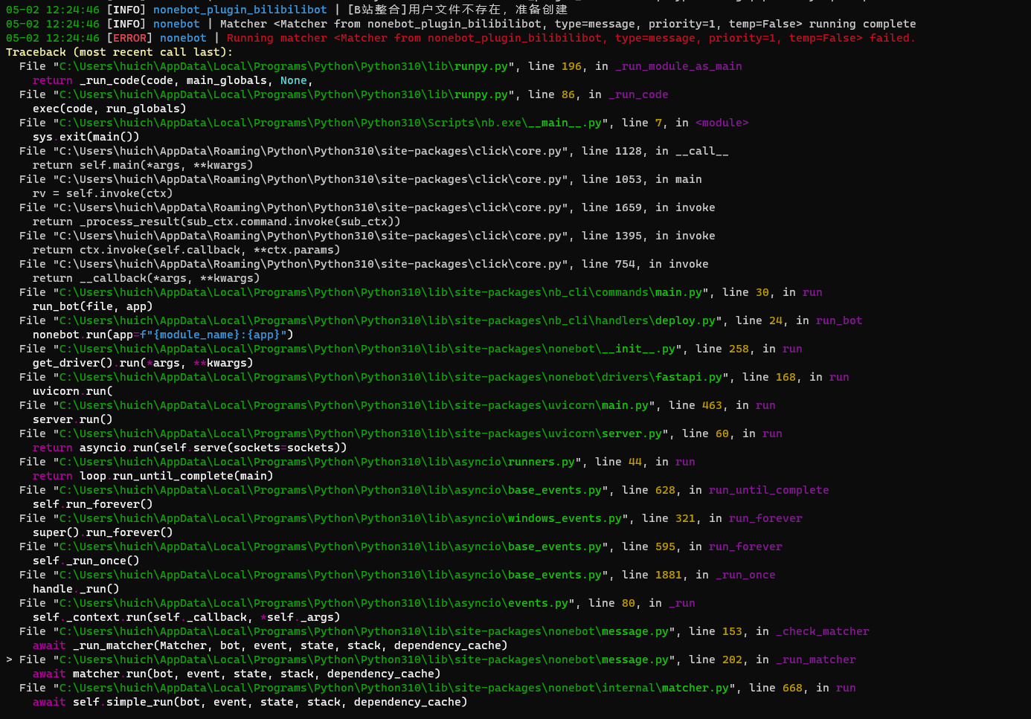1031x719 pixels.
Task: Click the nonebot_plugin_bilibilibot link in the INFO line
Action: point(240,9)
